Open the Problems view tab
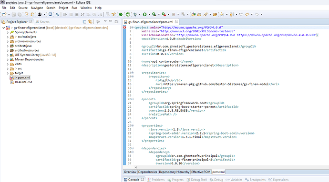329x182 pixels. (x=156, y=180)
